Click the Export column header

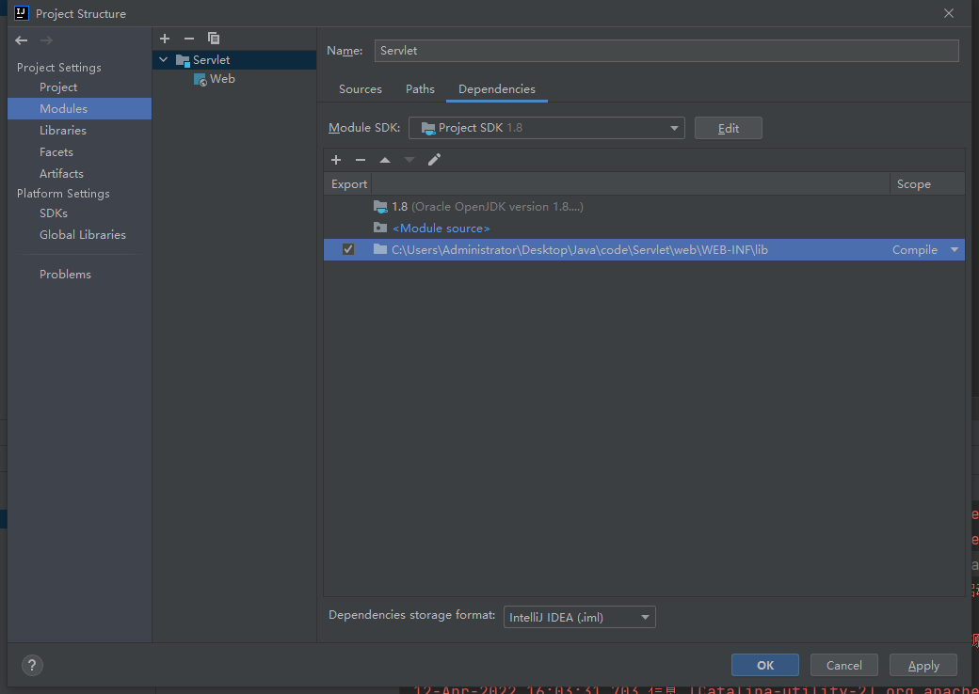pyautogui.click(x=349, y=184)
